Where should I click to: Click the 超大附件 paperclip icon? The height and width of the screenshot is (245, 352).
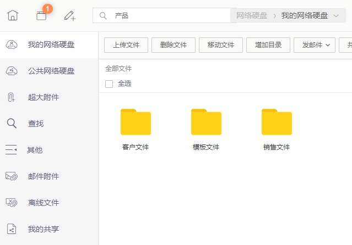pyautogui.click(x=11, y=97)
